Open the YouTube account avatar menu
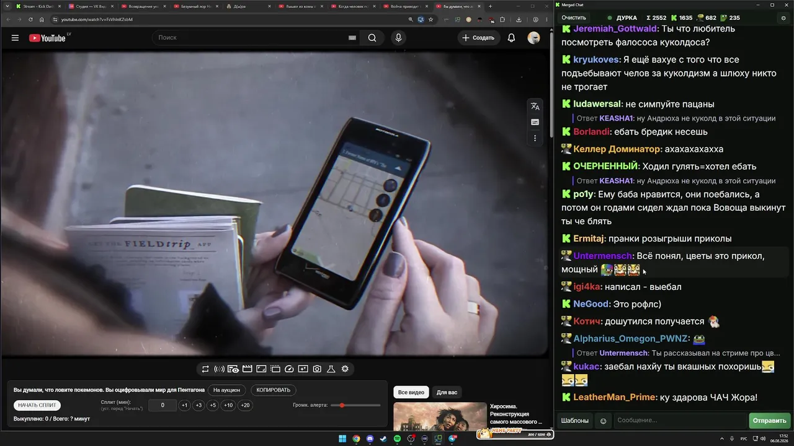This screenshot has width=794, height=446. pos(533,38)
